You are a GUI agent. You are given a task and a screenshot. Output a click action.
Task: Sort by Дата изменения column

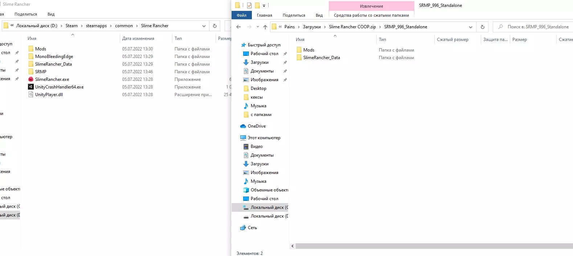[x=138, y=38]
